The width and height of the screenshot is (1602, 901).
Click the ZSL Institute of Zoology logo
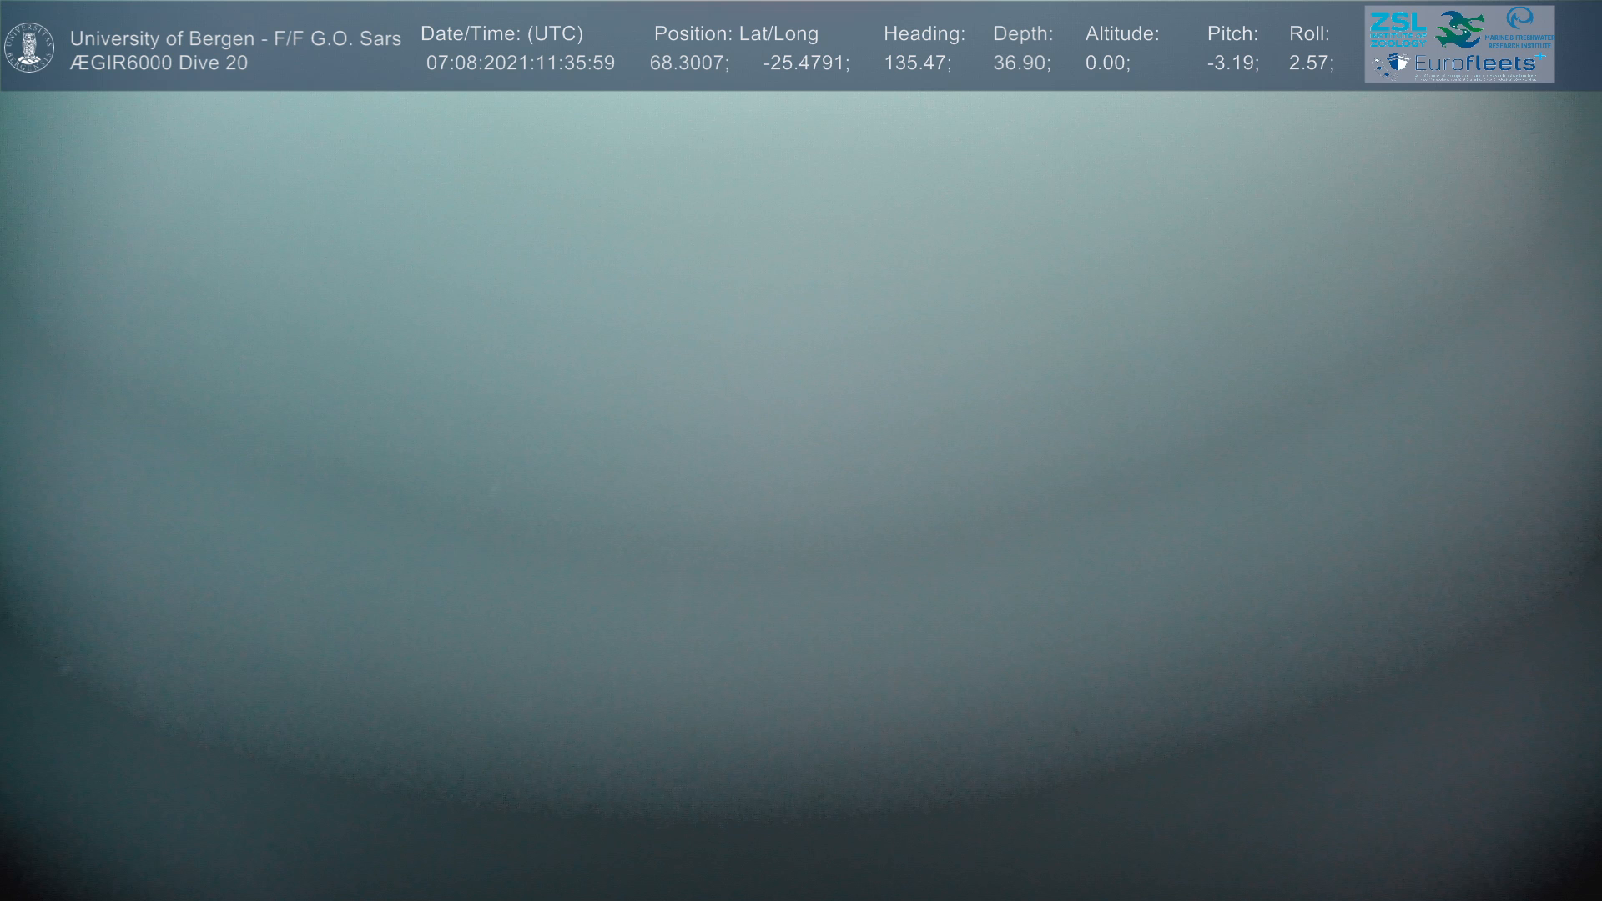click(1398, 29)
